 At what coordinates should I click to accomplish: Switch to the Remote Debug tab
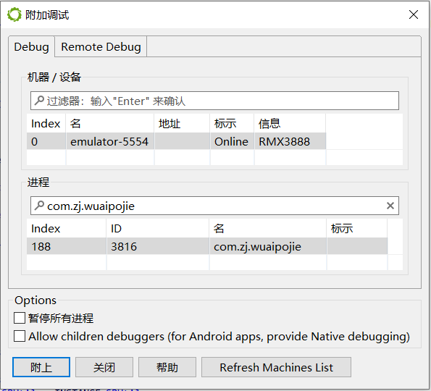point(101,47)
